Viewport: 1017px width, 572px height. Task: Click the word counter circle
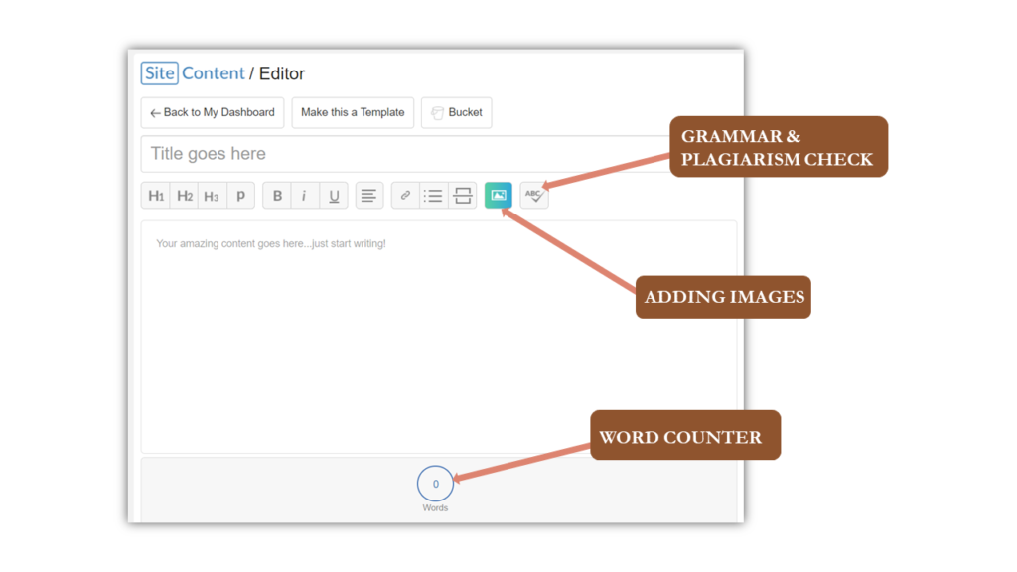point(435,484)
